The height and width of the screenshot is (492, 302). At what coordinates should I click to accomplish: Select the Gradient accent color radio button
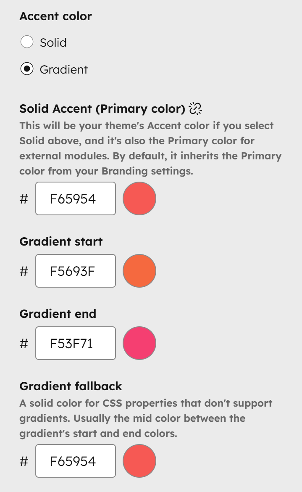(27, 69)
